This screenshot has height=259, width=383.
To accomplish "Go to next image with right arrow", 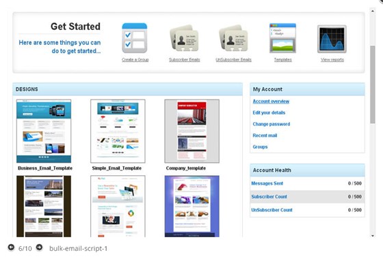I will tap(39, 247).
